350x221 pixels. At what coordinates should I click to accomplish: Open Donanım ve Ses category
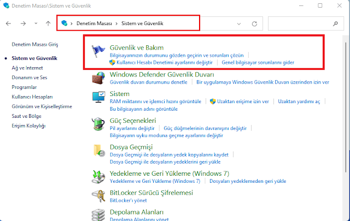click(30, 77)
